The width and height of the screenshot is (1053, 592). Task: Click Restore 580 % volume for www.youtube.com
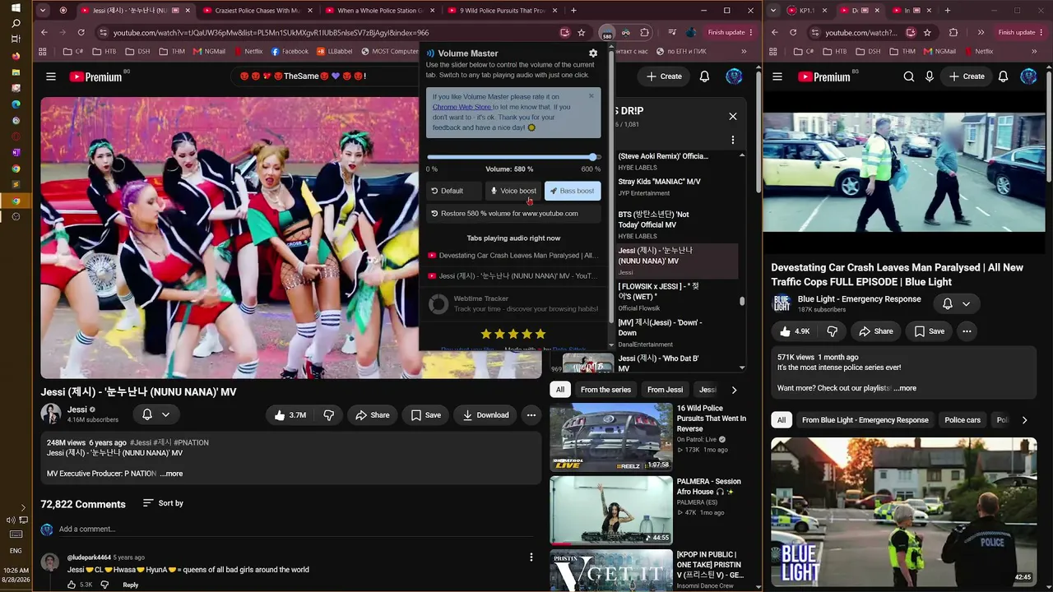pyautogui.click(x=513, y=214)
